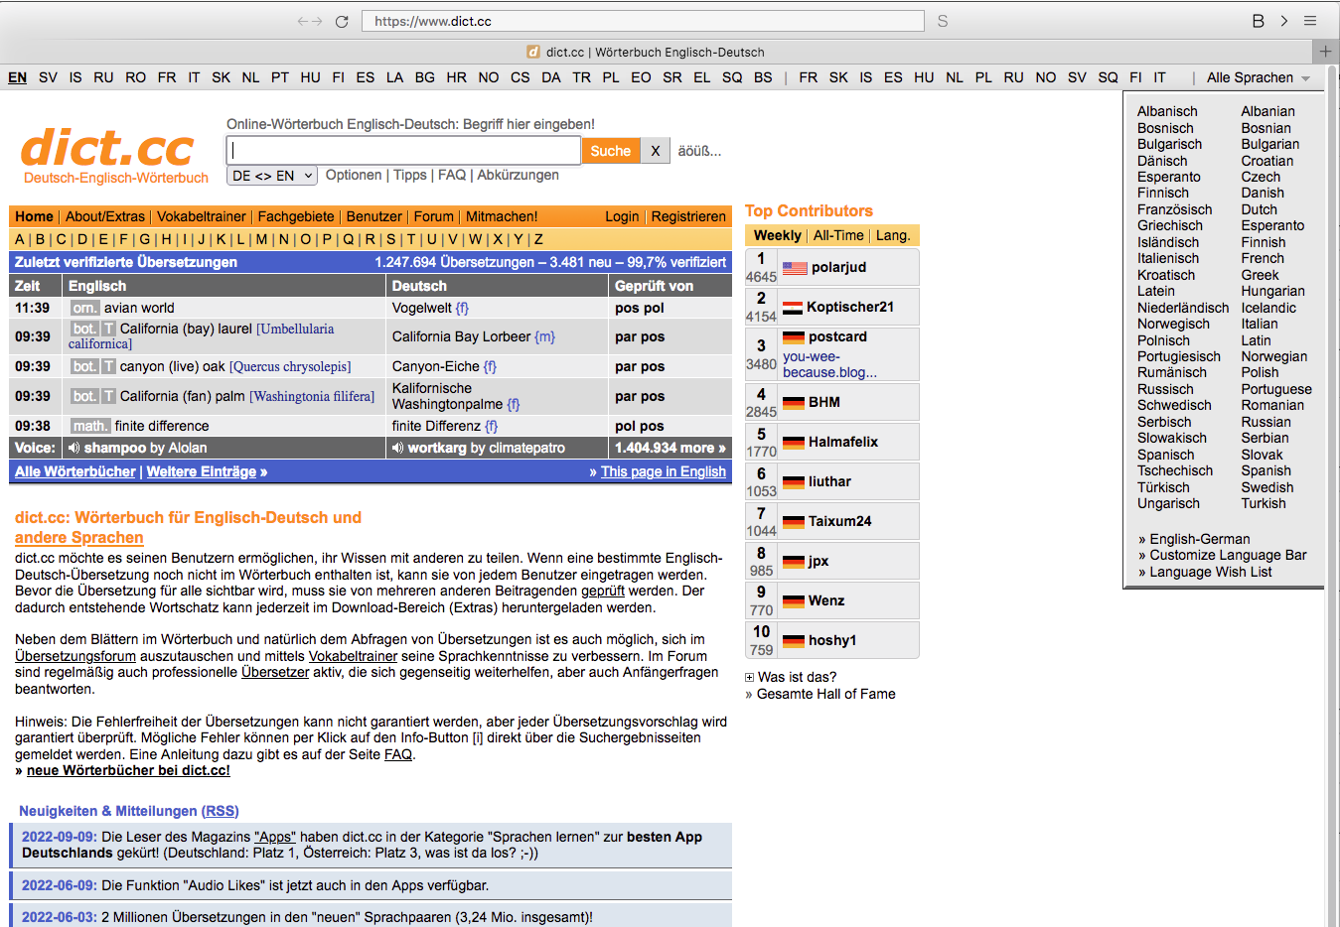This screenshot has width=1340, height=927.
Task: Open 'This page in English' link
Action: click(663, 472)
